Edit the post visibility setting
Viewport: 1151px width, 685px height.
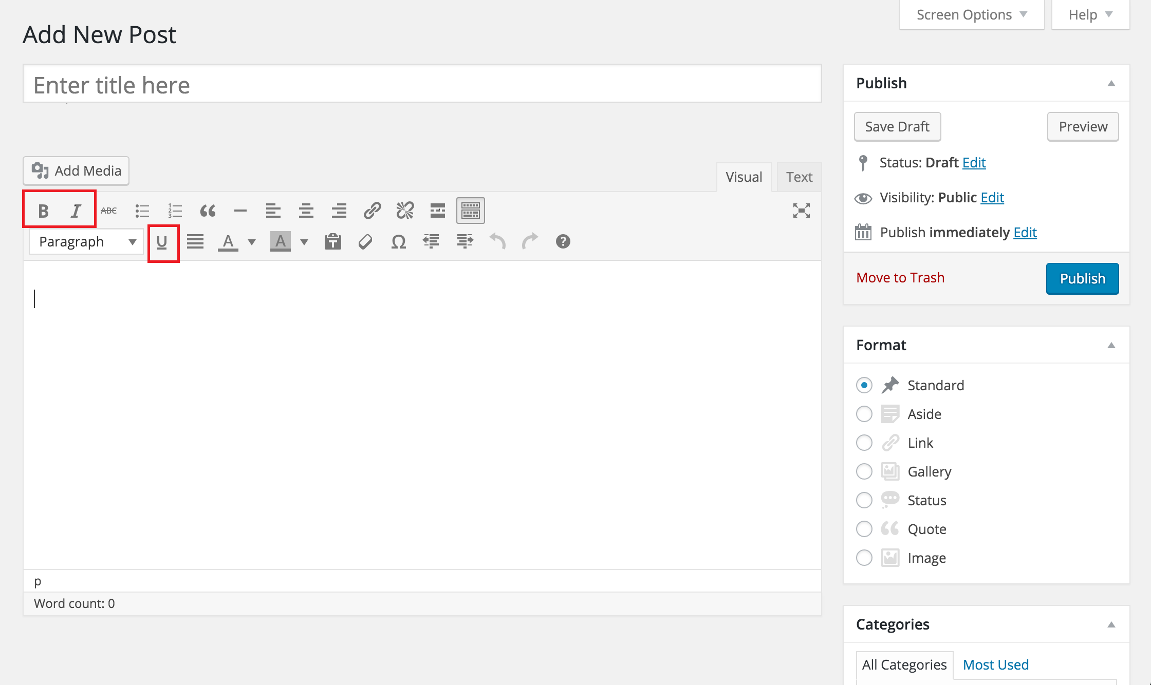click(x=992, y=197)
